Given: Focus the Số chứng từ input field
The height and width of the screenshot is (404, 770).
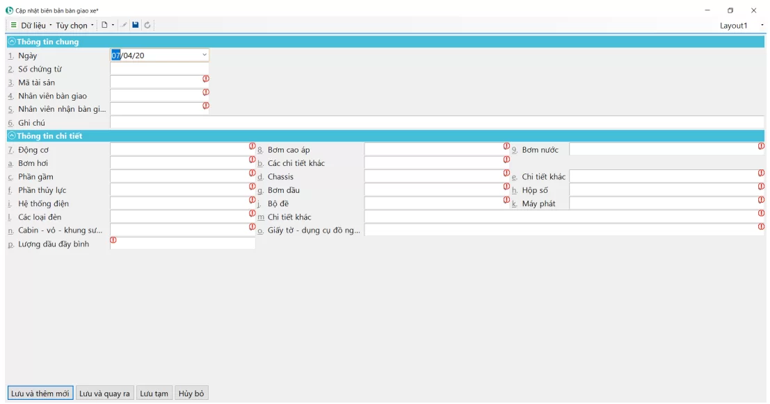Looking at the screenshot, I should pos(159,69).
